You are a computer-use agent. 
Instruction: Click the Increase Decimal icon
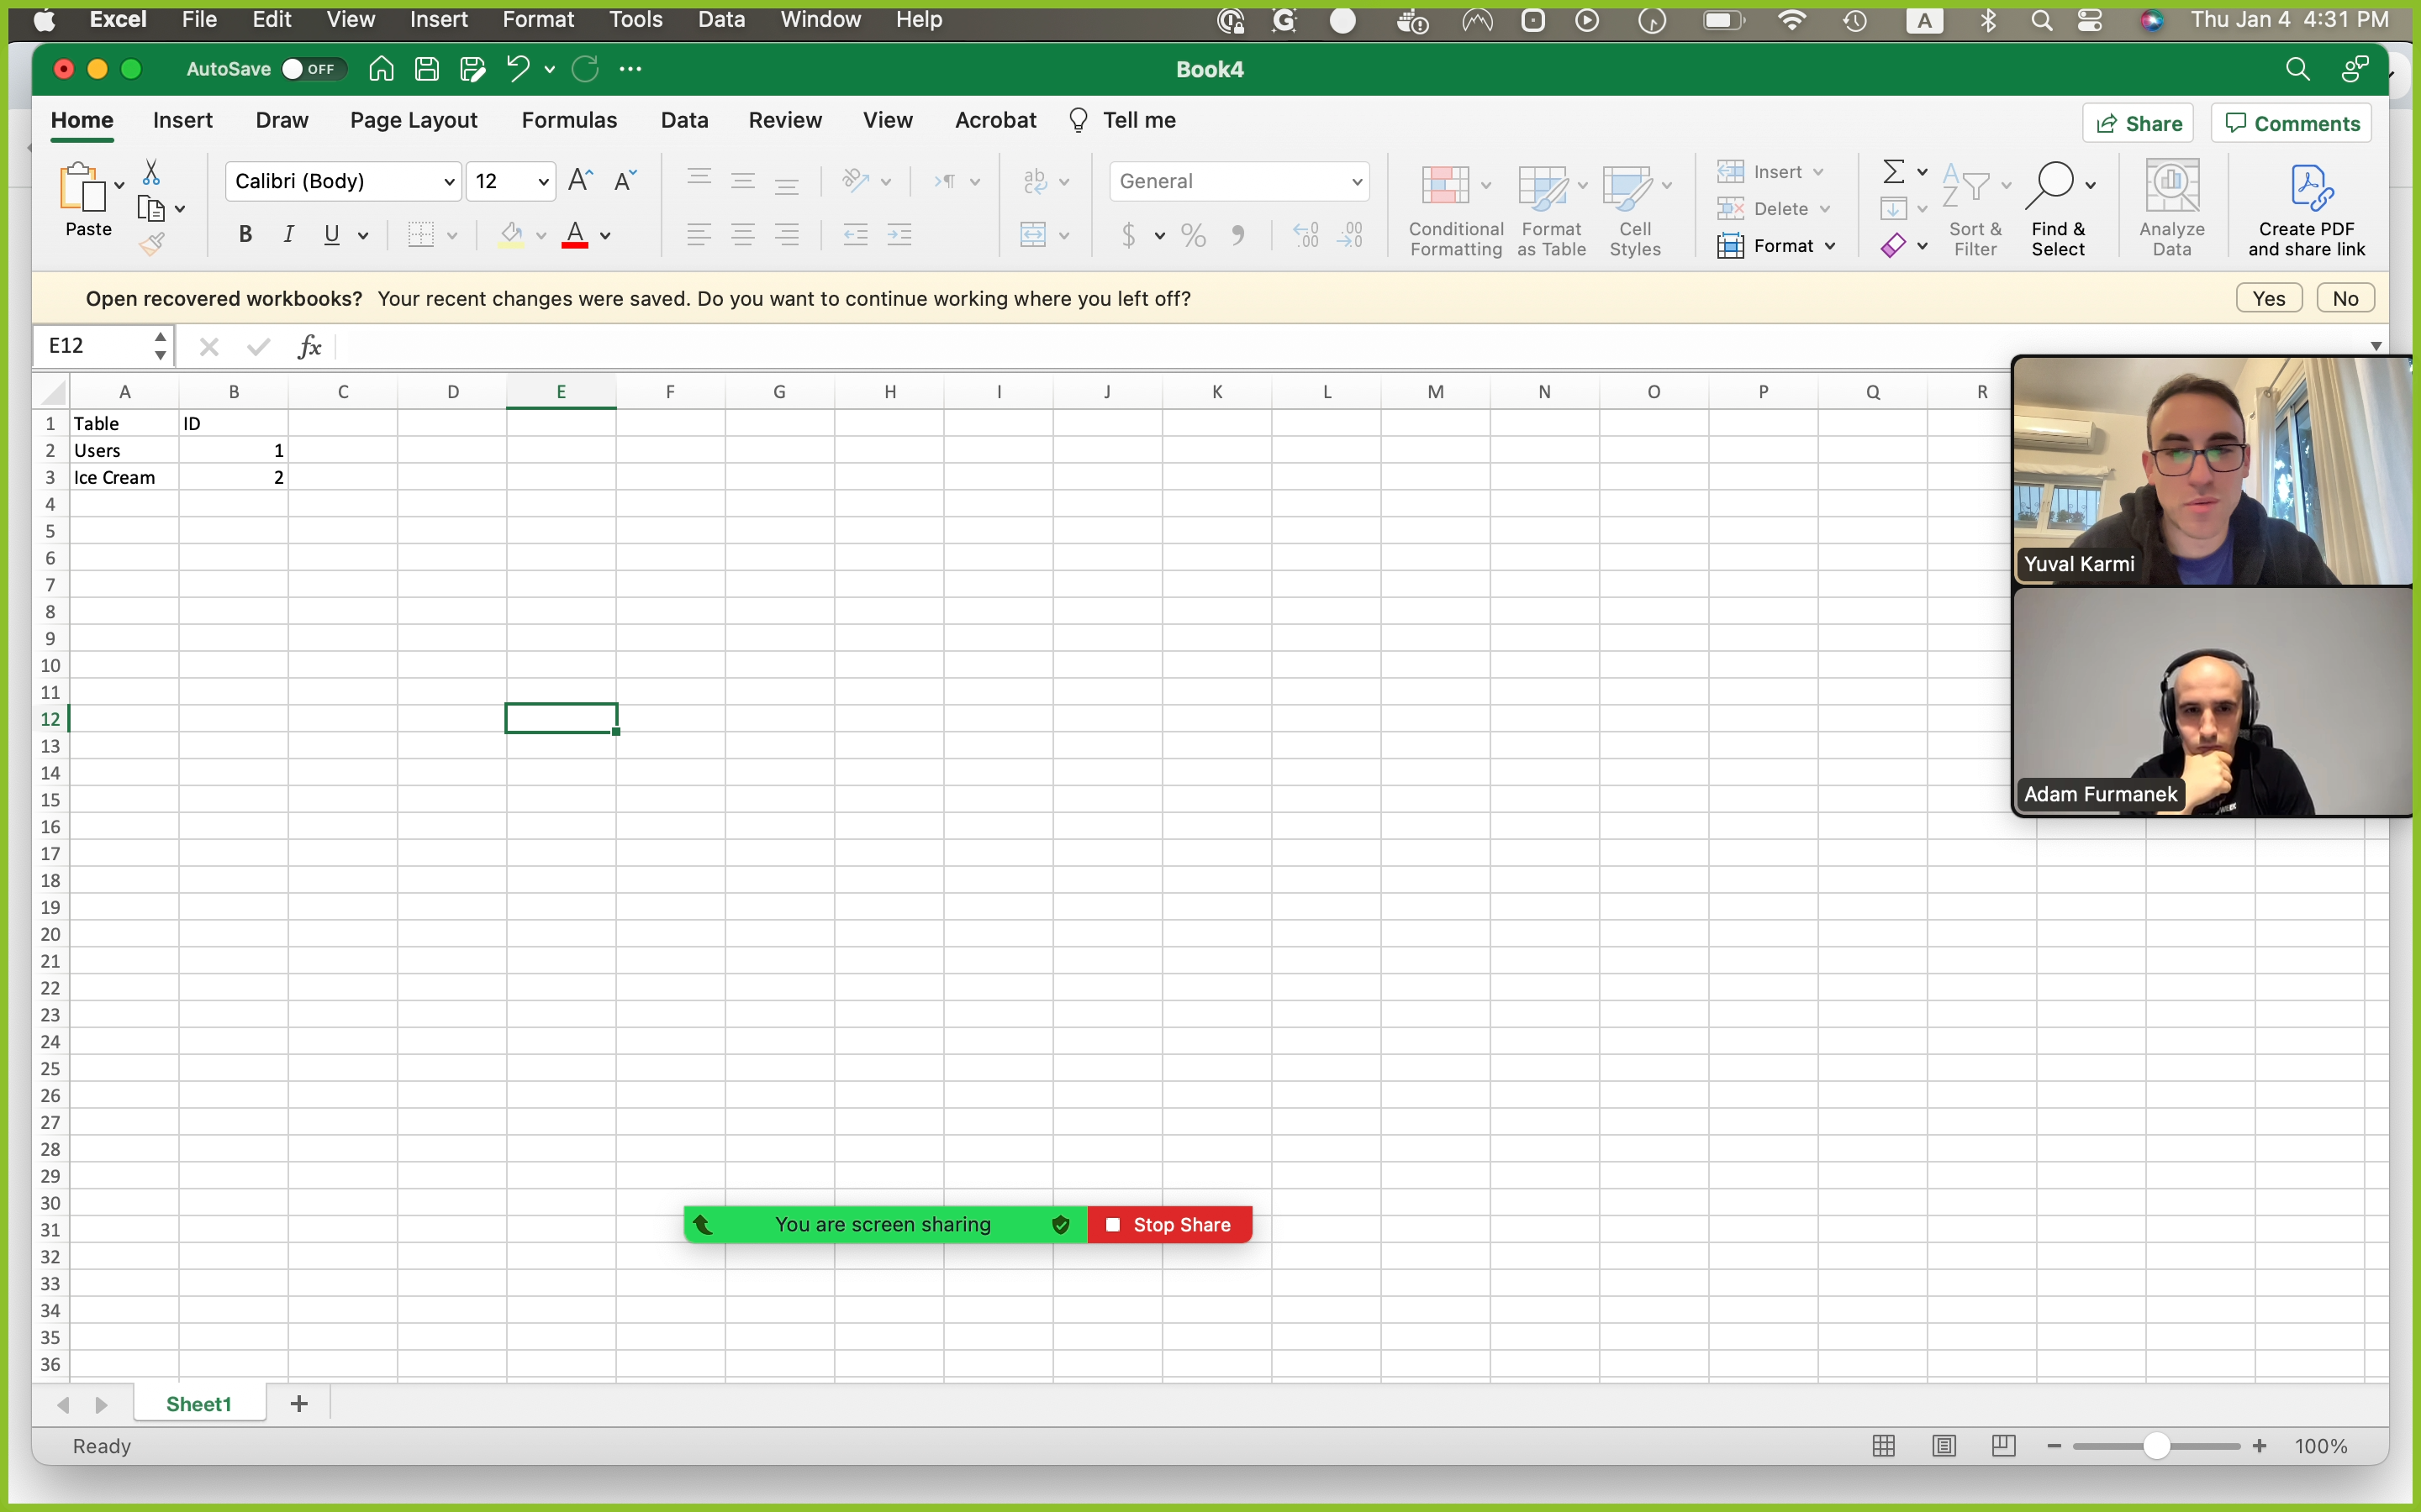click(x=1305, y=236)
